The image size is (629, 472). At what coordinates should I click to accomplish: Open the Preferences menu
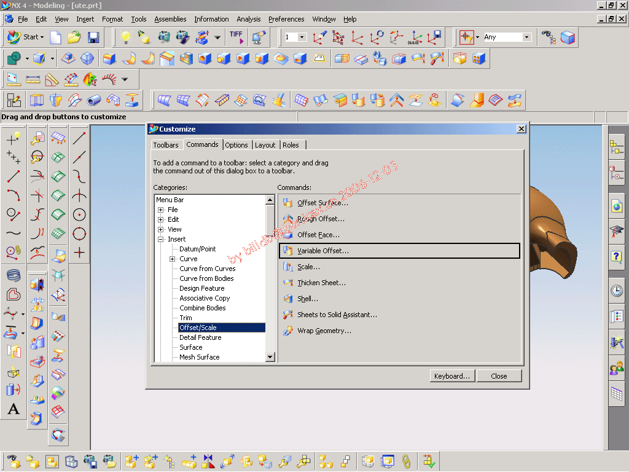pyautogui.click(x=286, y=19)
